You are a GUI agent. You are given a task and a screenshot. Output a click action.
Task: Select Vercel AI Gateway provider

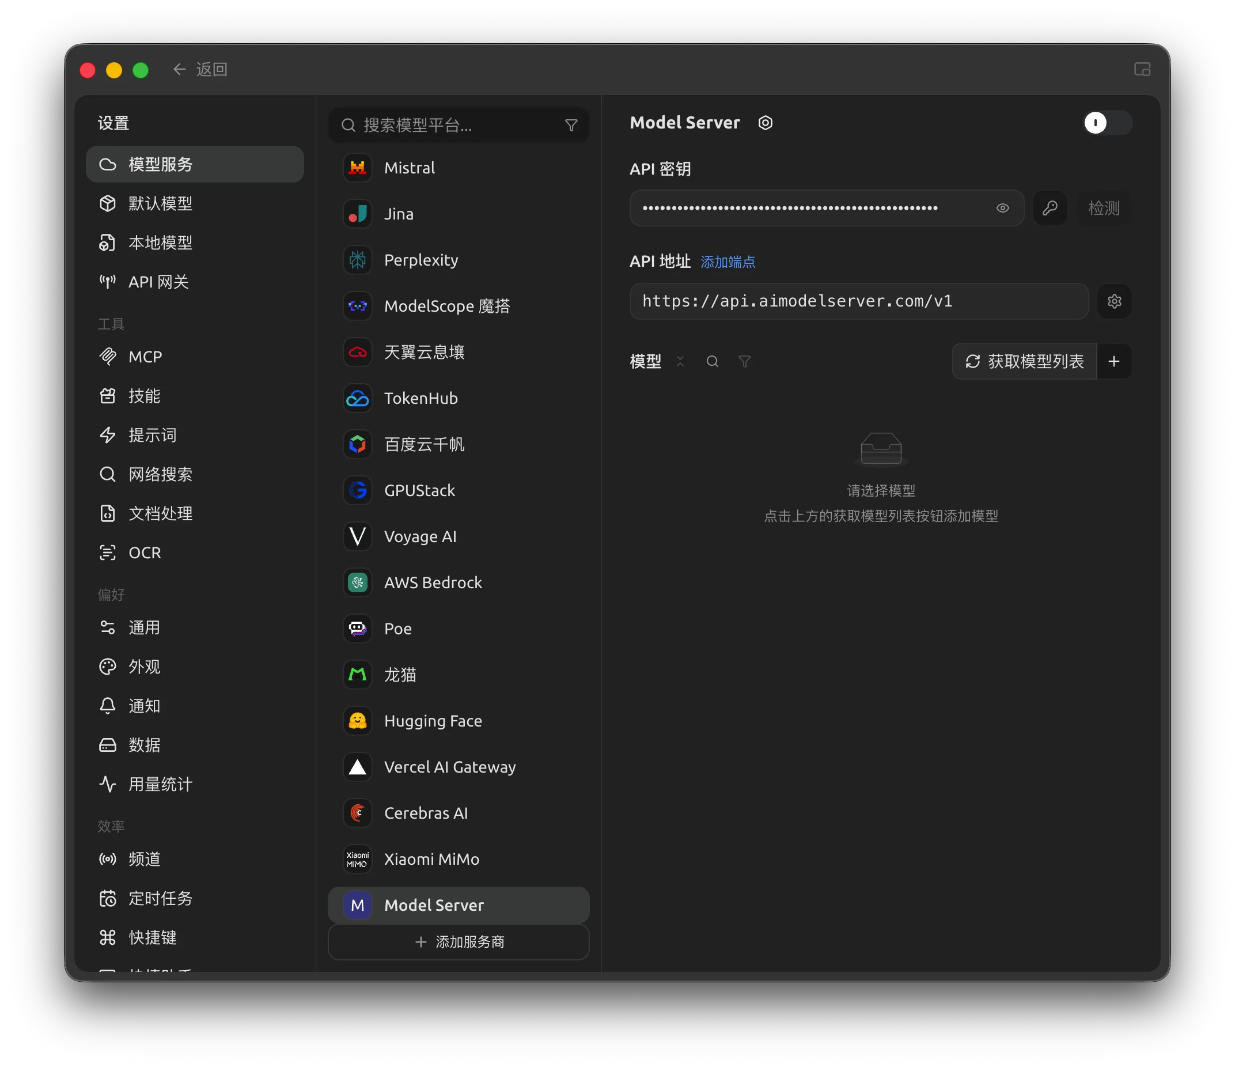pyautogui.click(x=459, y=767)
